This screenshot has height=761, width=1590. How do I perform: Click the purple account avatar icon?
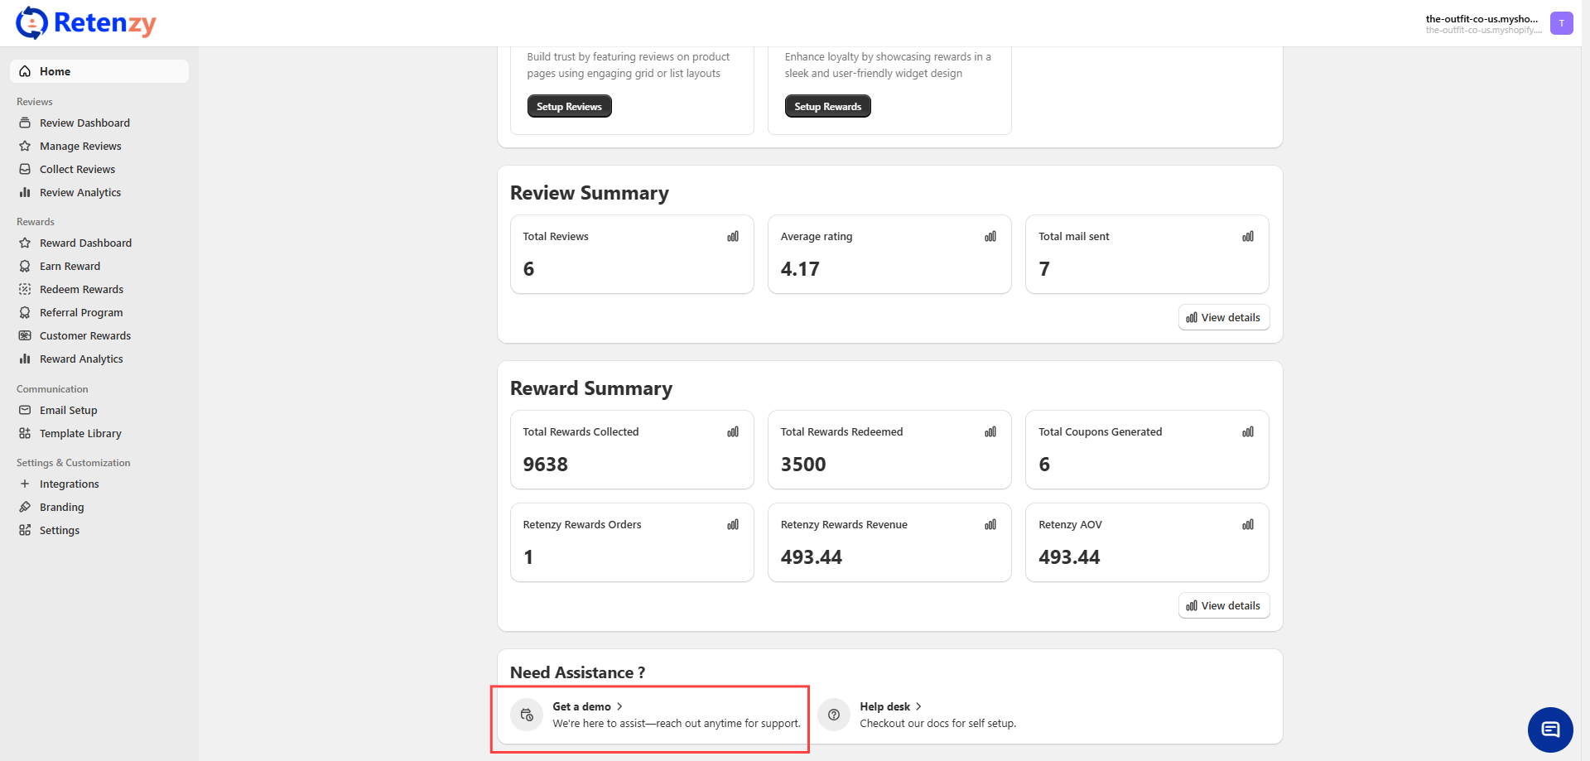(1561, 23)
